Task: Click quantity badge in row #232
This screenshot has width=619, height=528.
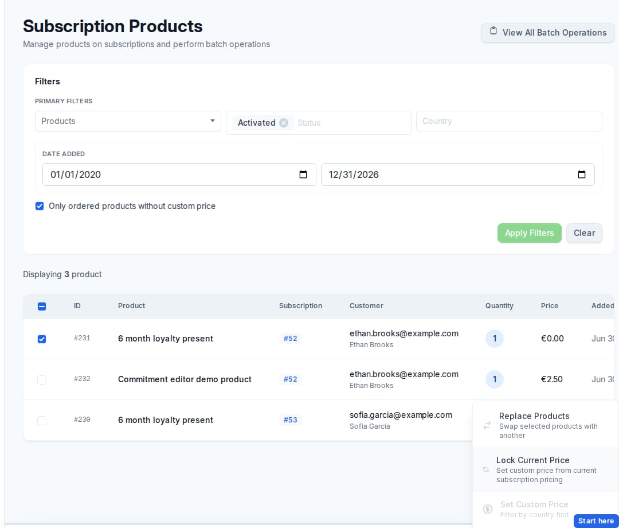Action: point(494,379)
